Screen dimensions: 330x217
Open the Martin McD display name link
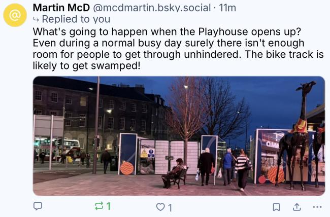click(61, 8)
